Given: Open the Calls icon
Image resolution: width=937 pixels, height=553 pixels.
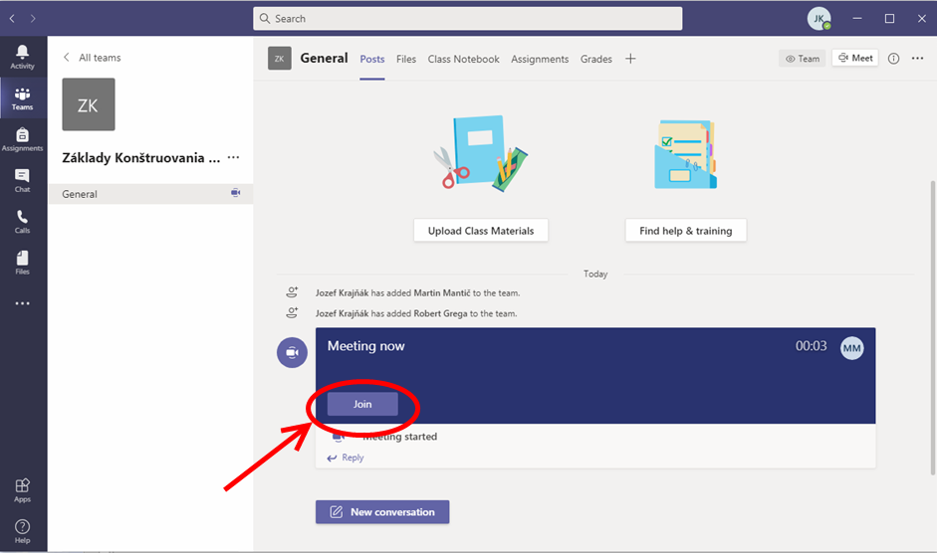Looking at the screenshot, I should pyautogui.click(x=22, y=222).
